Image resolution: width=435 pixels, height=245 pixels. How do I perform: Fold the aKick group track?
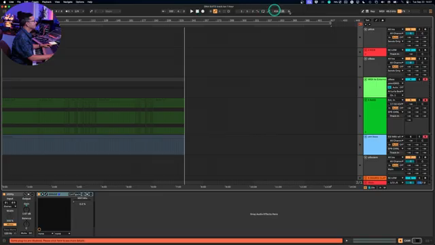click(366, 29)
